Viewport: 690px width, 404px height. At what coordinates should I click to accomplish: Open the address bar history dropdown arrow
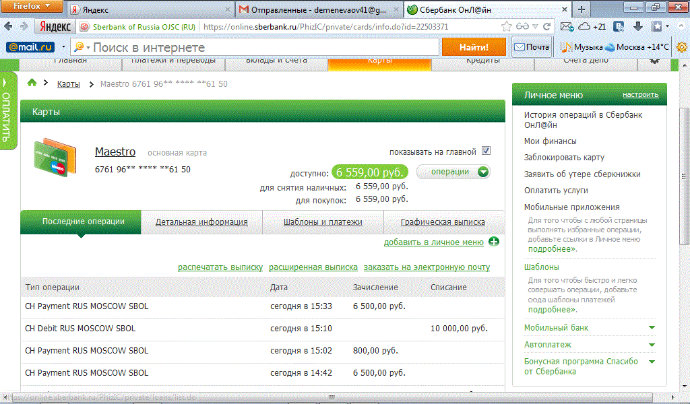tap(535, 26)
